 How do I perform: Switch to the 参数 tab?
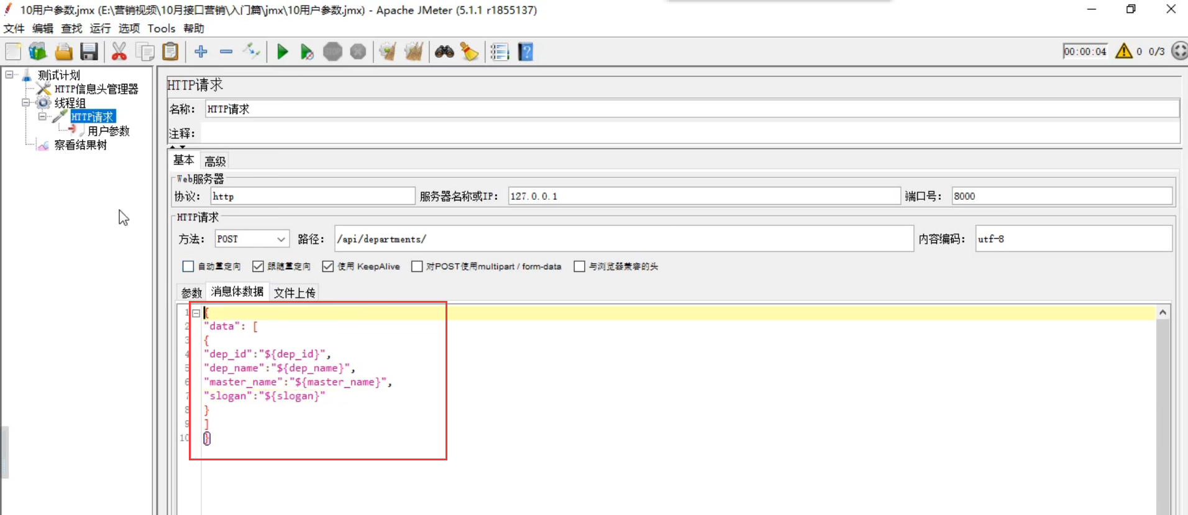[191, 293]
